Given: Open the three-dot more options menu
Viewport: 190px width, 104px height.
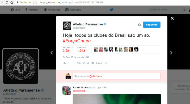Looking at the screenshot, I should pyautogui.click(x=107, y=63).
